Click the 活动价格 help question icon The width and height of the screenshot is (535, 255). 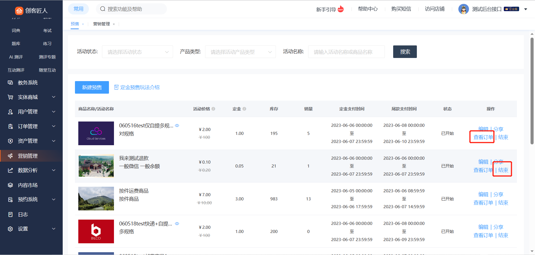(213, 109)
